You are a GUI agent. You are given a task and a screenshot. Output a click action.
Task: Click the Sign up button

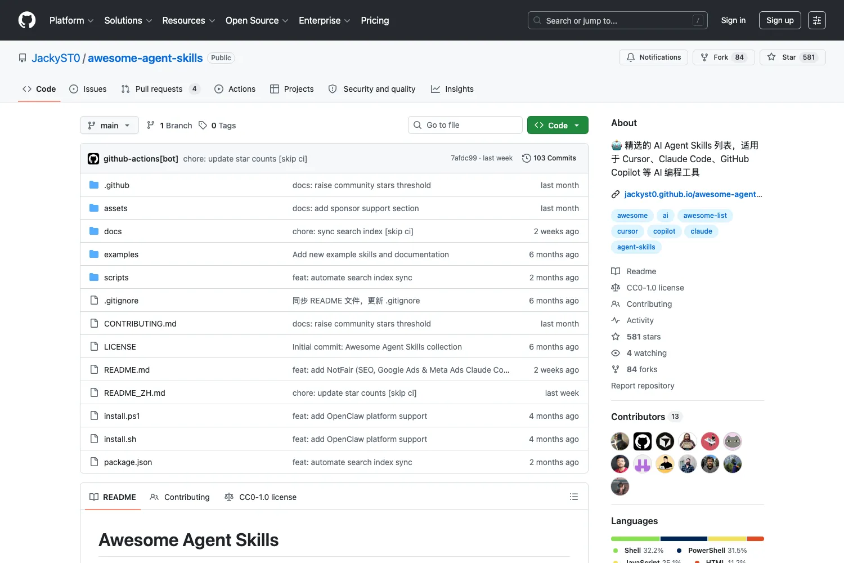tap(780, 20)
